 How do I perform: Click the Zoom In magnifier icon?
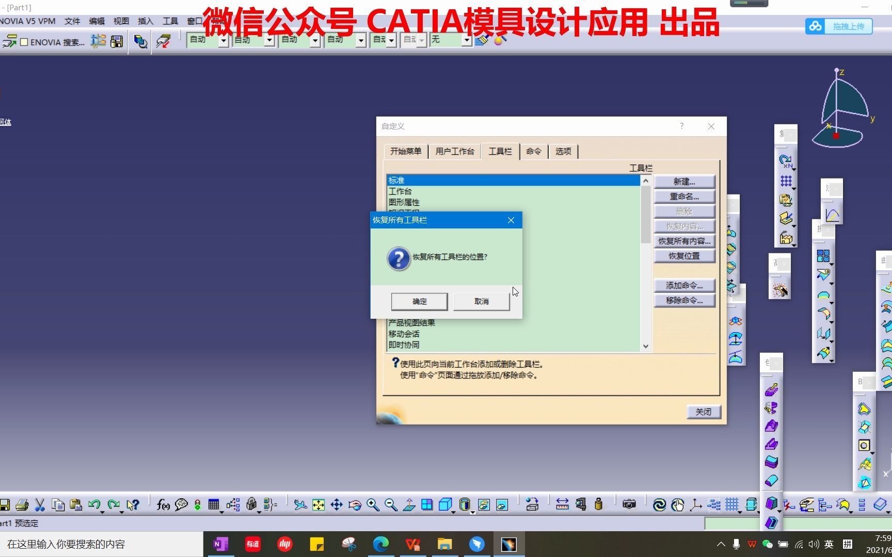pyautogui.click(x=373, y=505)
